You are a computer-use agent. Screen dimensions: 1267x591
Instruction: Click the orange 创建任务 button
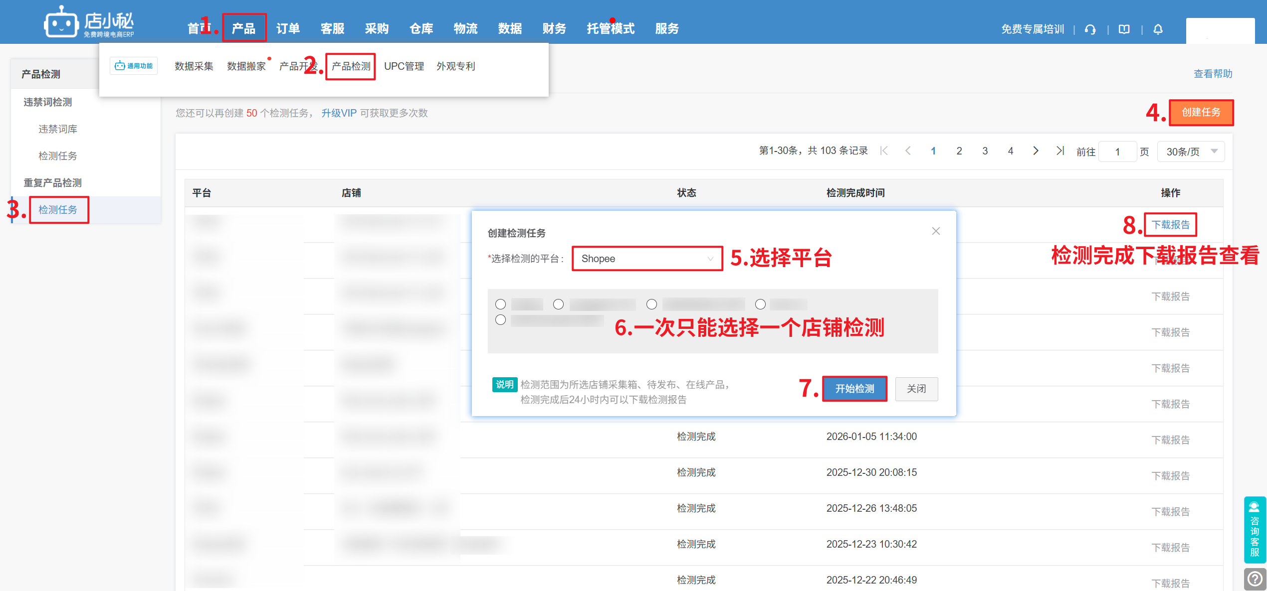click(1201, 113)
